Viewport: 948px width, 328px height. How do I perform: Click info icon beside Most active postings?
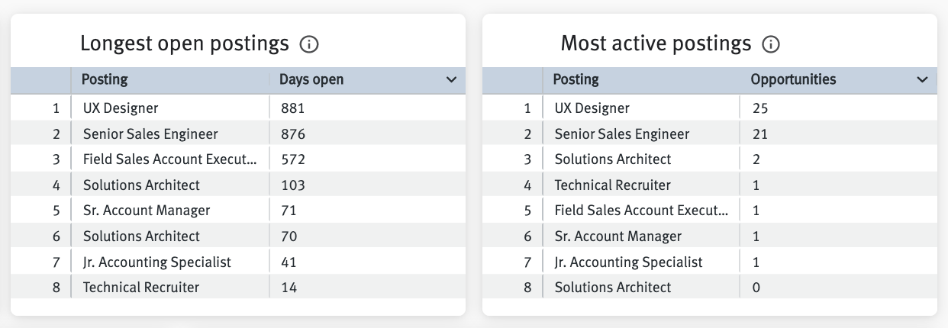pos(771,45)
